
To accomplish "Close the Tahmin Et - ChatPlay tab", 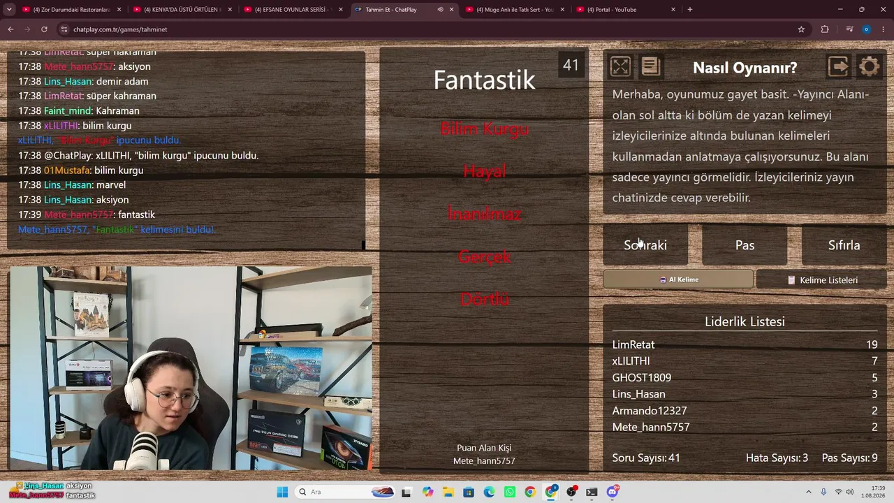I will click(452, 10).
